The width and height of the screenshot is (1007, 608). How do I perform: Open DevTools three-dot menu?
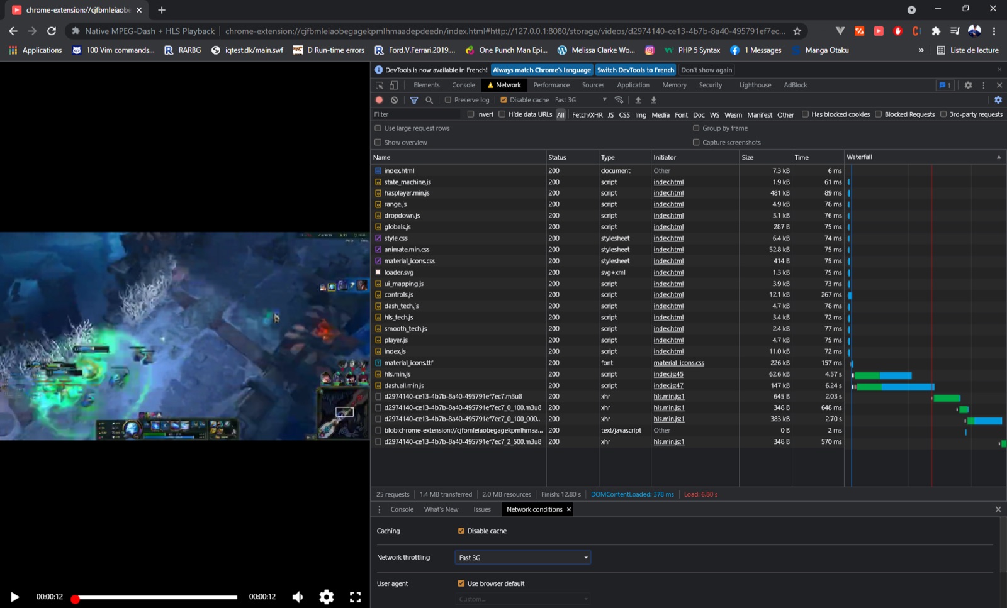click(x=984, y=85)
